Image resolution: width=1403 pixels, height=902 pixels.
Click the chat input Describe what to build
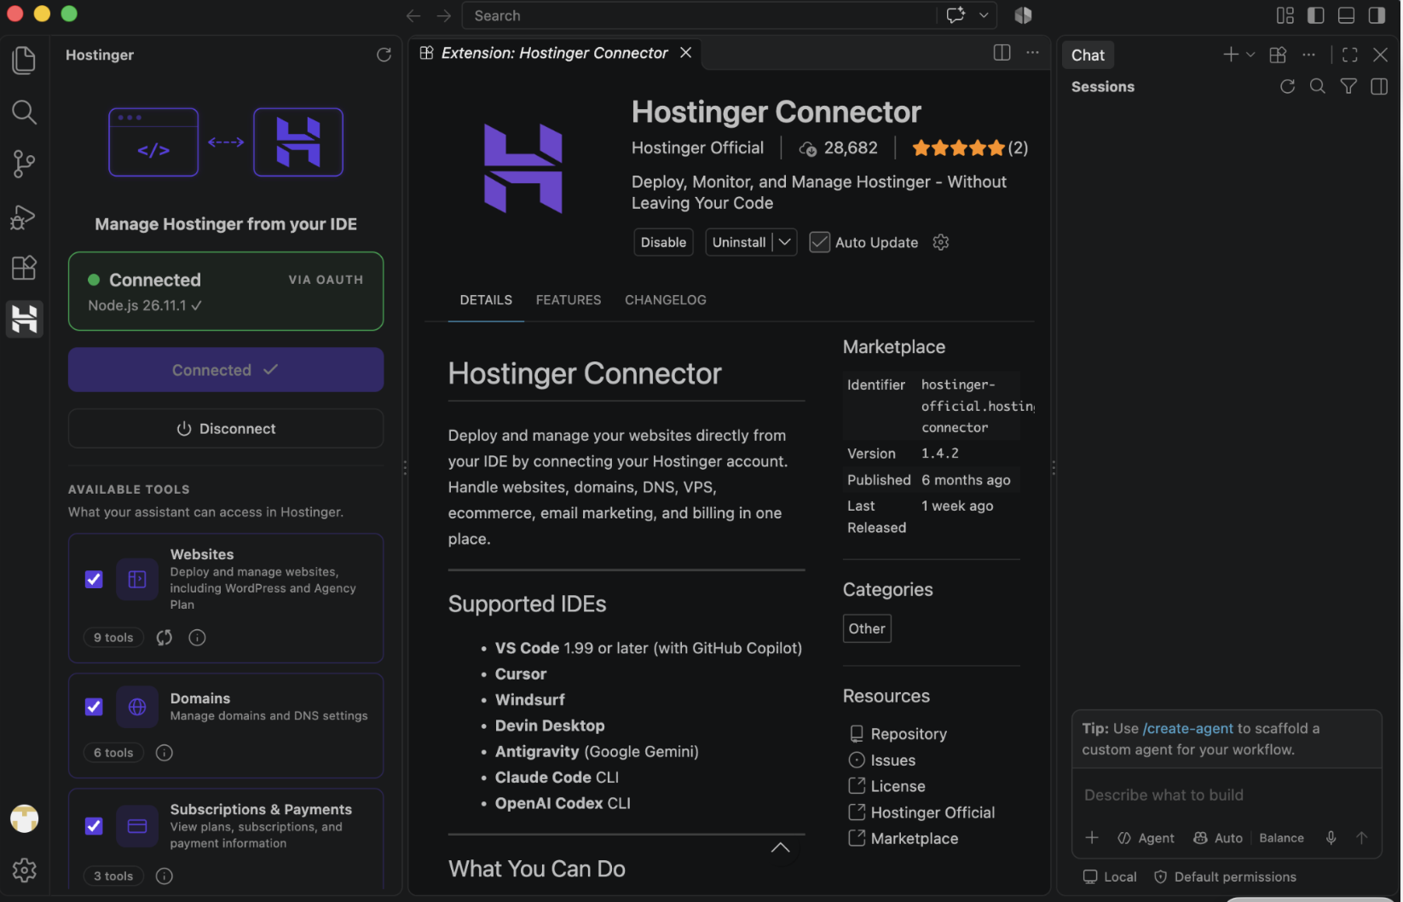(1226, 795)
